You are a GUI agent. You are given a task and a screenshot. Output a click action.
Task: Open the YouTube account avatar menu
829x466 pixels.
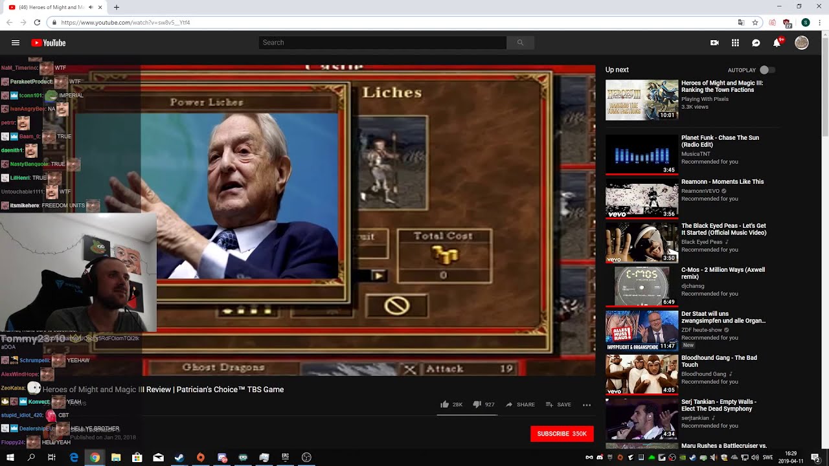pyautogui.click(x=802, y=43)
